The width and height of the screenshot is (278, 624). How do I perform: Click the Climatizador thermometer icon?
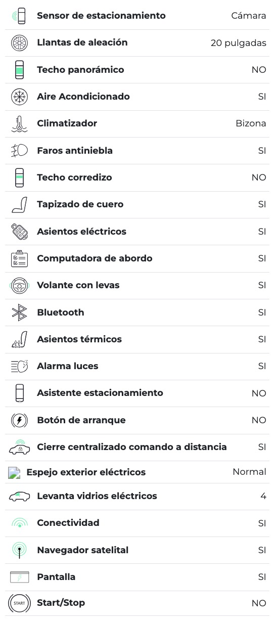pos(19,123)
